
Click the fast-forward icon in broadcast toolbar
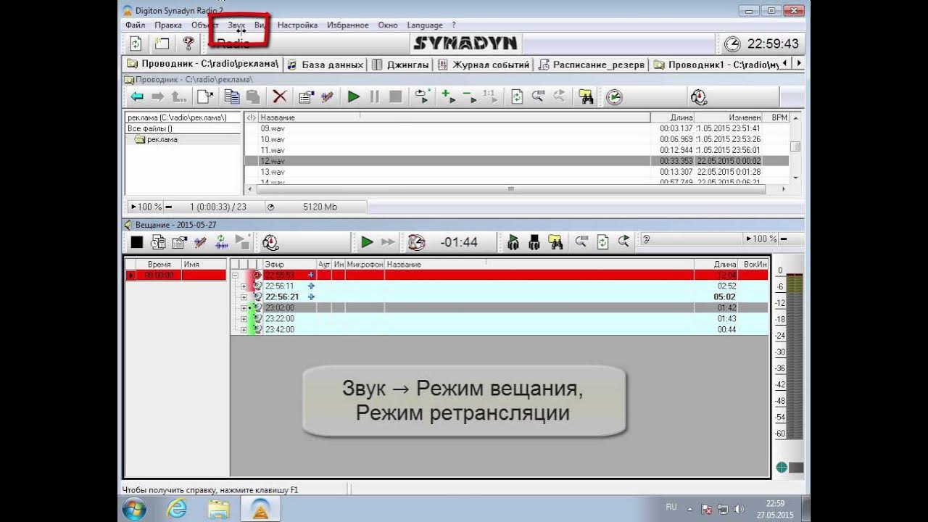tap(388, 242)
